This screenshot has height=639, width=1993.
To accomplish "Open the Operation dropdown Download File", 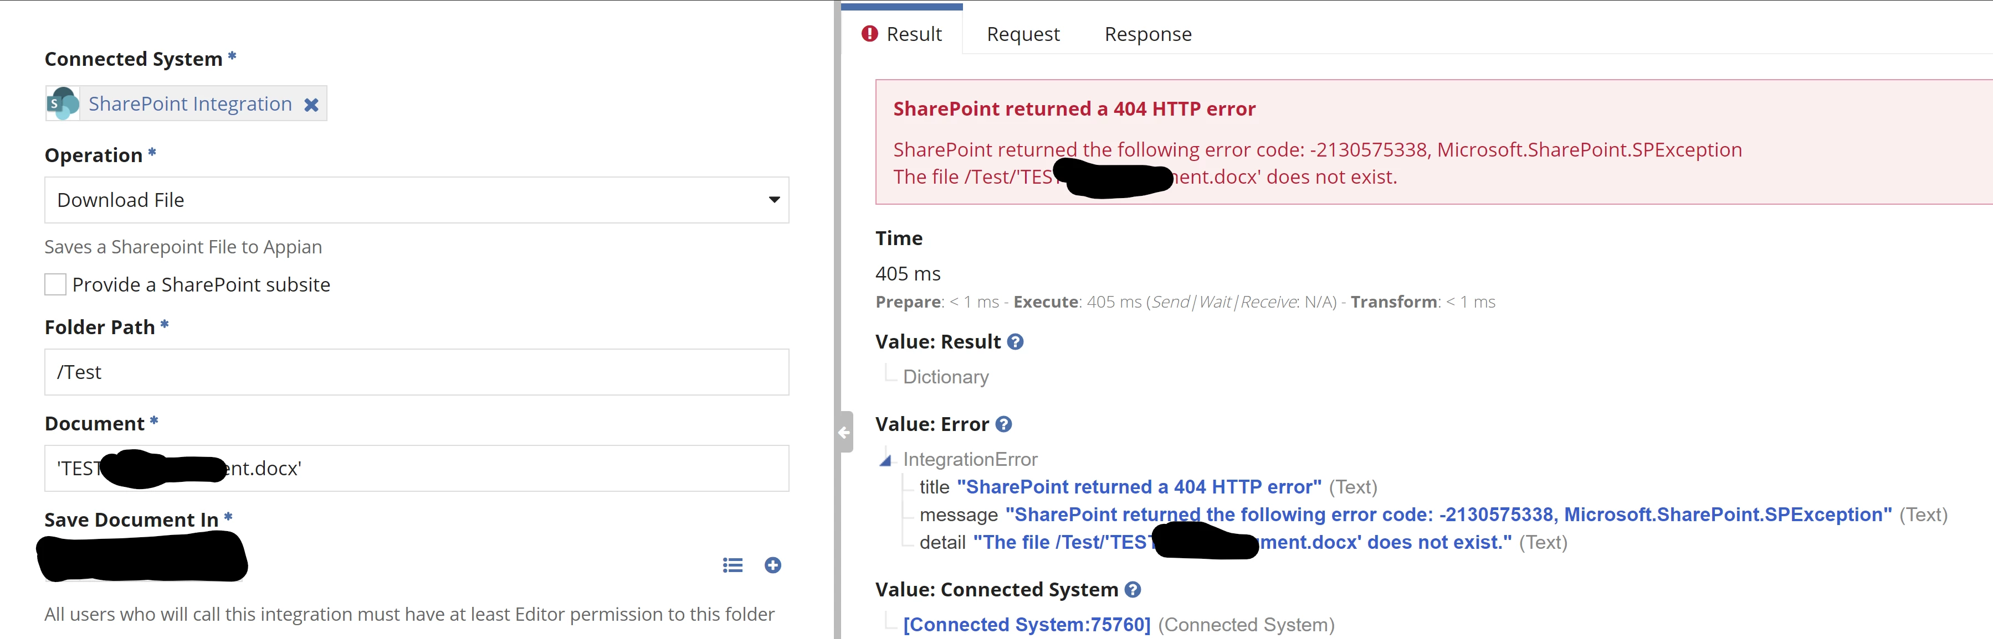I will pos(417,200).
